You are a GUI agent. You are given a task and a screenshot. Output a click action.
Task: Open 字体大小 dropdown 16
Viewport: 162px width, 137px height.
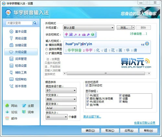click(57, 117)
